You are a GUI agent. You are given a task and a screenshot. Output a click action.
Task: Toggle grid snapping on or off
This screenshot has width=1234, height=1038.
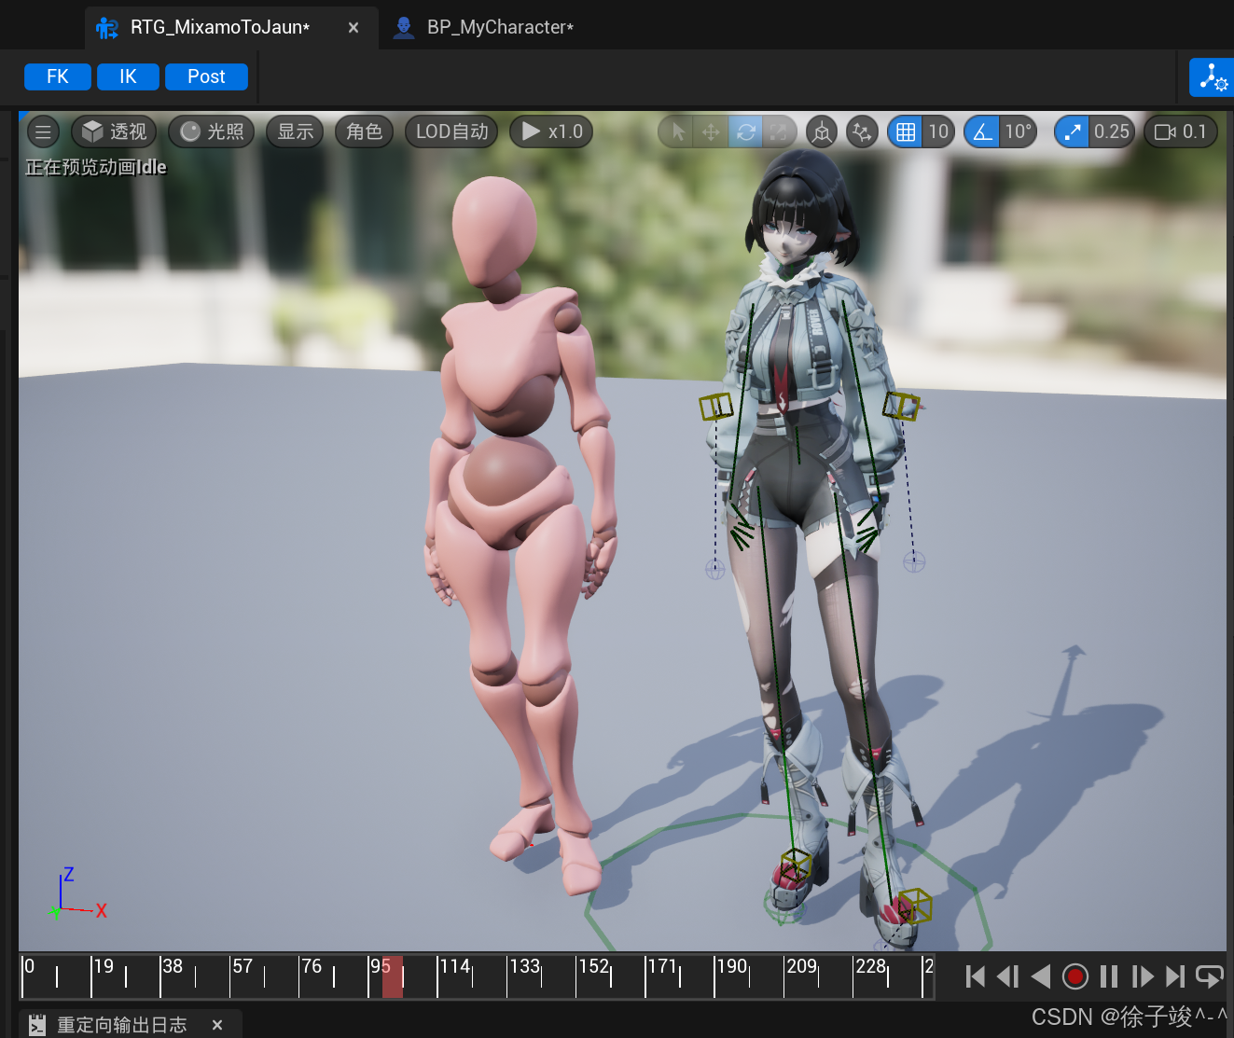pos(906,132)
